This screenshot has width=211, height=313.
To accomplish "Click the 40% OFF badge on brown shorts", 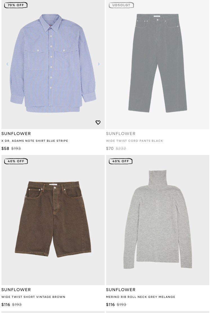I will (16, 161).
